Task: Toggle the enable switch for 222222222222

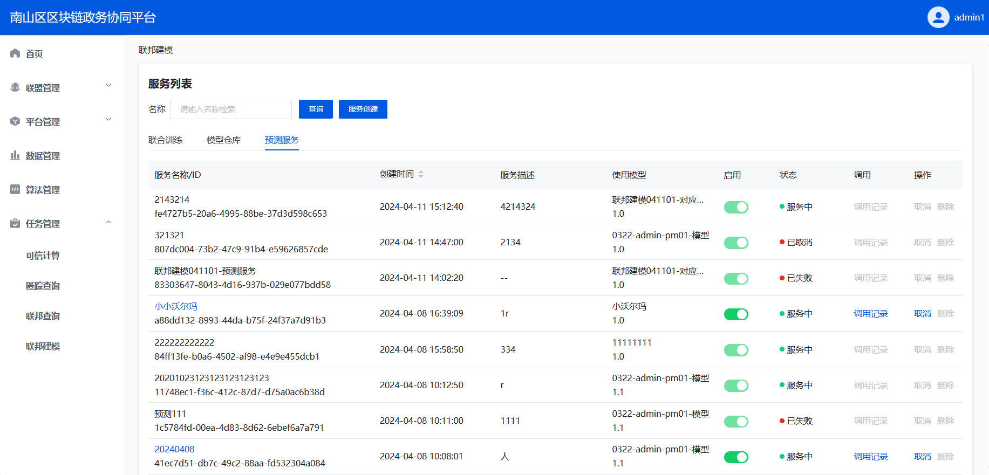Action: coord(736,350)
